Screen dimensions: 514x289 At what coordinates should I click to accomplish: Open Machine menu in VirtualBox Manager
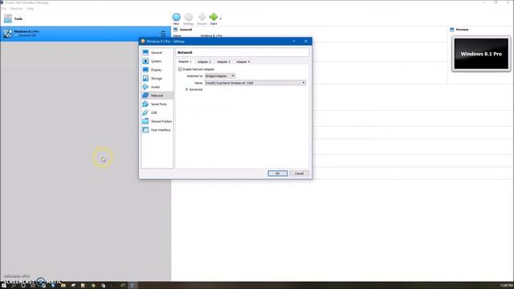click(16, 9)
